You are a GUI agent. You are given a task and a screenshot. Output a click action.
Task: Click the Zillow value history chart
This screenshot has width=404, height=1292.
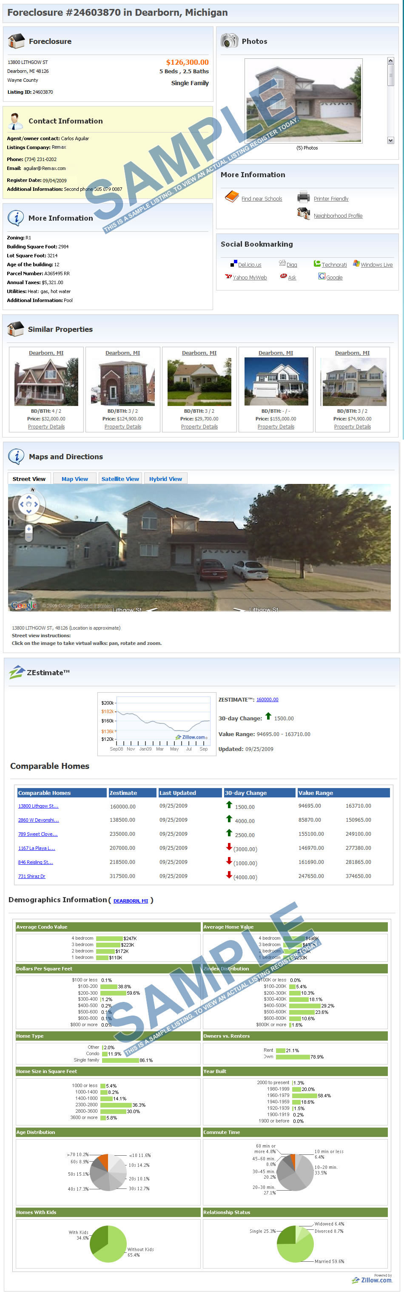[156, 724]
